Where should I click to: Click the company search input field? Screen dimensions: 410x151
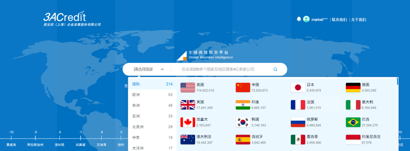pos(223,69)
